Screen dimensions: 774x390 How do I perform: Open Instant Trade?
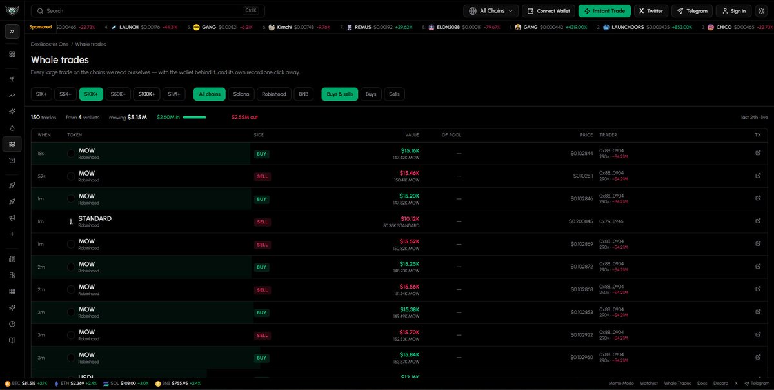[604, 11]
